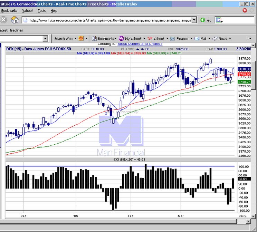Click the vertical scrollbar thumb
Image resolution: width=257 pixels, height=232 pixels.
253,75
